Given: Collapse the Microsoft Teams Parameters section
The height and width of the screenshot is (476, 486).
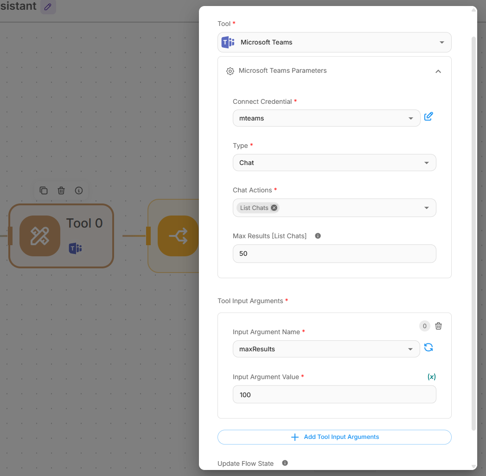Looking at the screenshot, I should tap(438, 71).
